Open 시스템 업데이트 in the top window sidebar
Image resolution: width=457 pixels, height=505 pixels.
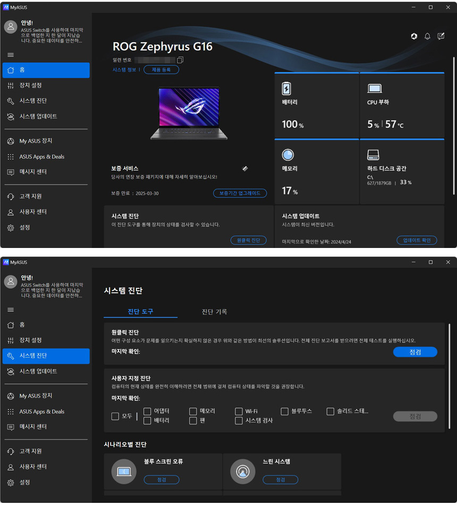[46, 116]
